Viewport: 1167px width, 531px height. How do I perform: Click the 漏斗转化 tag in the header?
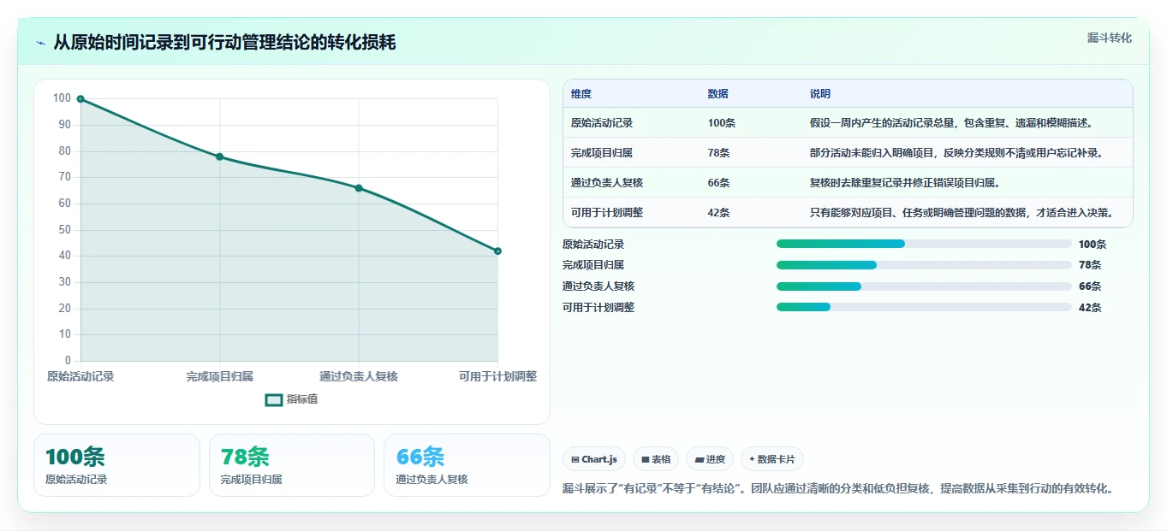pos(1109,38)
